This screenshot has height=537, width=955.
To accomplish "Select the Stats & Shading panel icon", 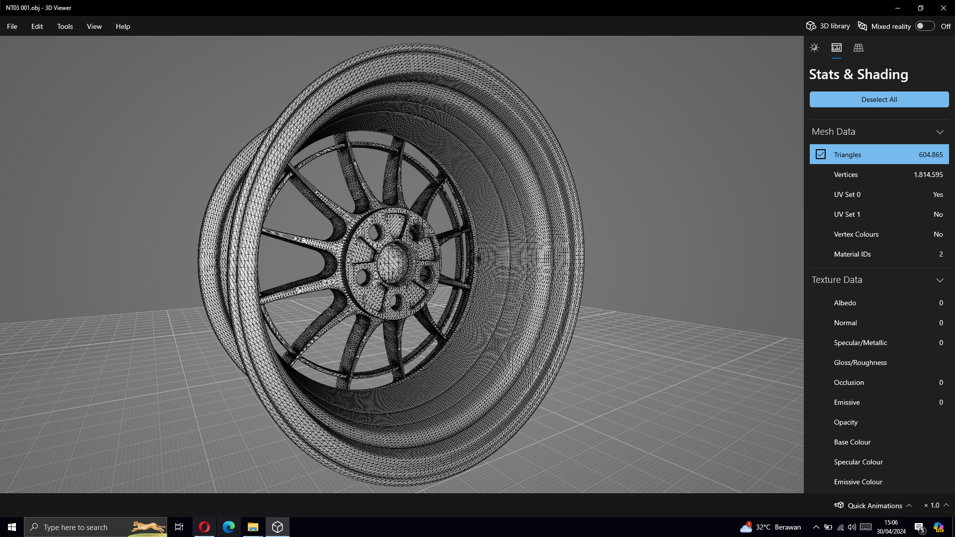I will point(837,48).
